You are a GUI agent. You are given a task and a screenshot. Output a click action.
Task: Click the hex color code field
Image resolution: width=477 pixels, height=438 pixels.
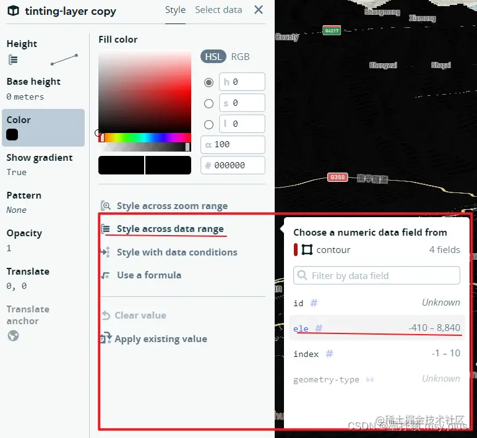tap(233, 165)
